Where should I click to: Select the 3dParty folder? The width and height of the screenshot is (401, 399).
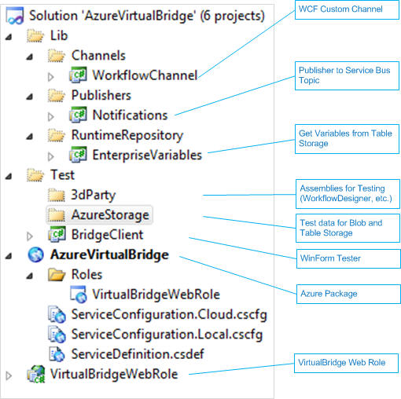83,195
